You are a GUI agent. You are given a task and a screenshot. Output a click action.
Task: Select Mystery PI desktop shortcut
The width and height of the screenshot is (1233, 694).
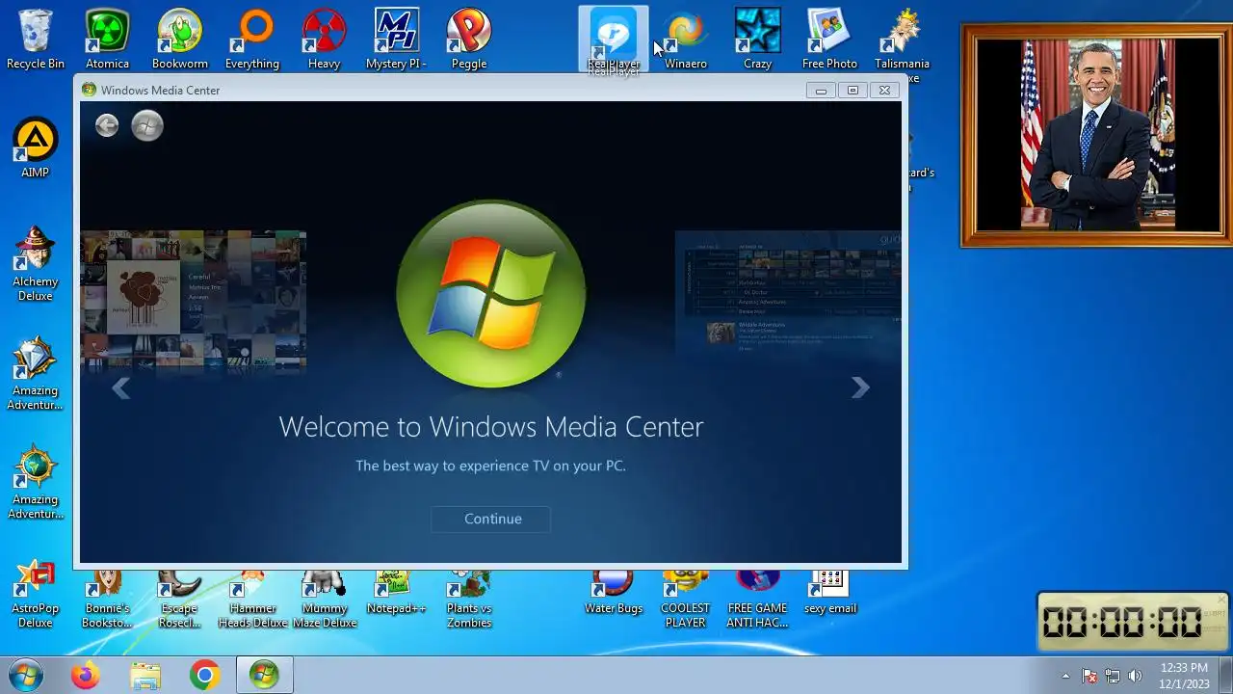click(396, 40)
